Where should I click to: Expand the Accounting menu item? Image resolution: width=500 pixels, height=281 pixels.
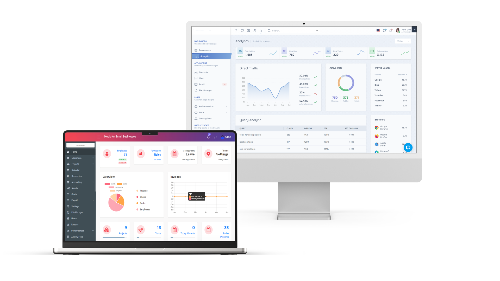79,182
